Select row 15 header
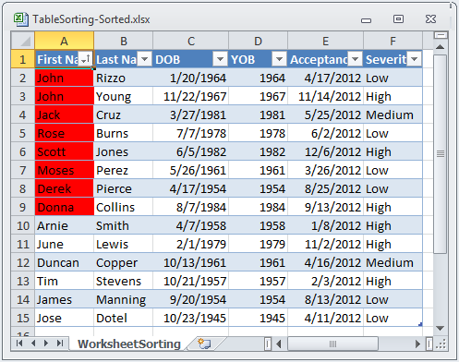 click(23, 318)
